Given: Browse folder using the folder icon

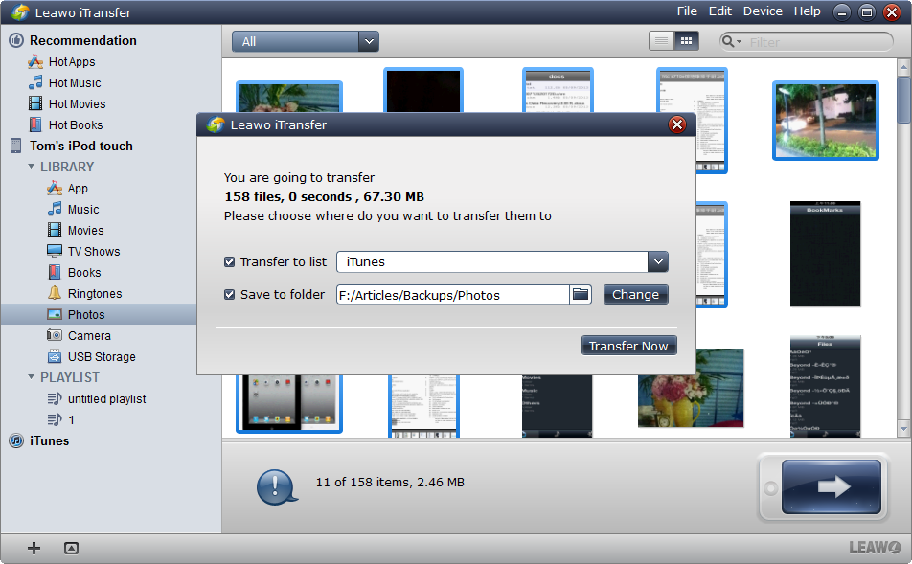Looking at the screenshot, I should point(580,295).
